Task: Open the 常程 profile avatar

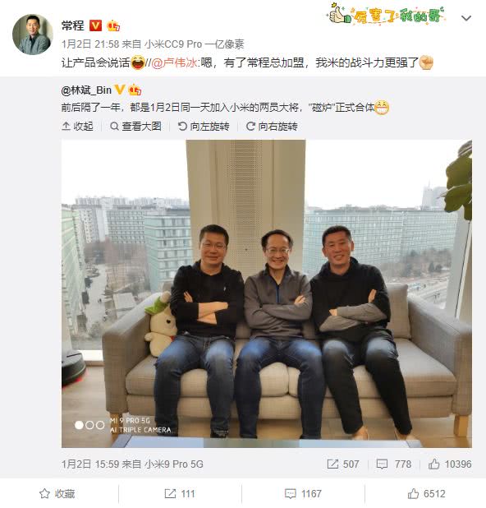Action: pos(33,34)
